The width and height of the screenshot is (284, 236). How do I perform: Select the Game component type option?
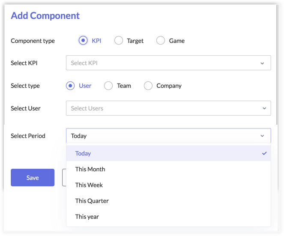coord(161,41)
